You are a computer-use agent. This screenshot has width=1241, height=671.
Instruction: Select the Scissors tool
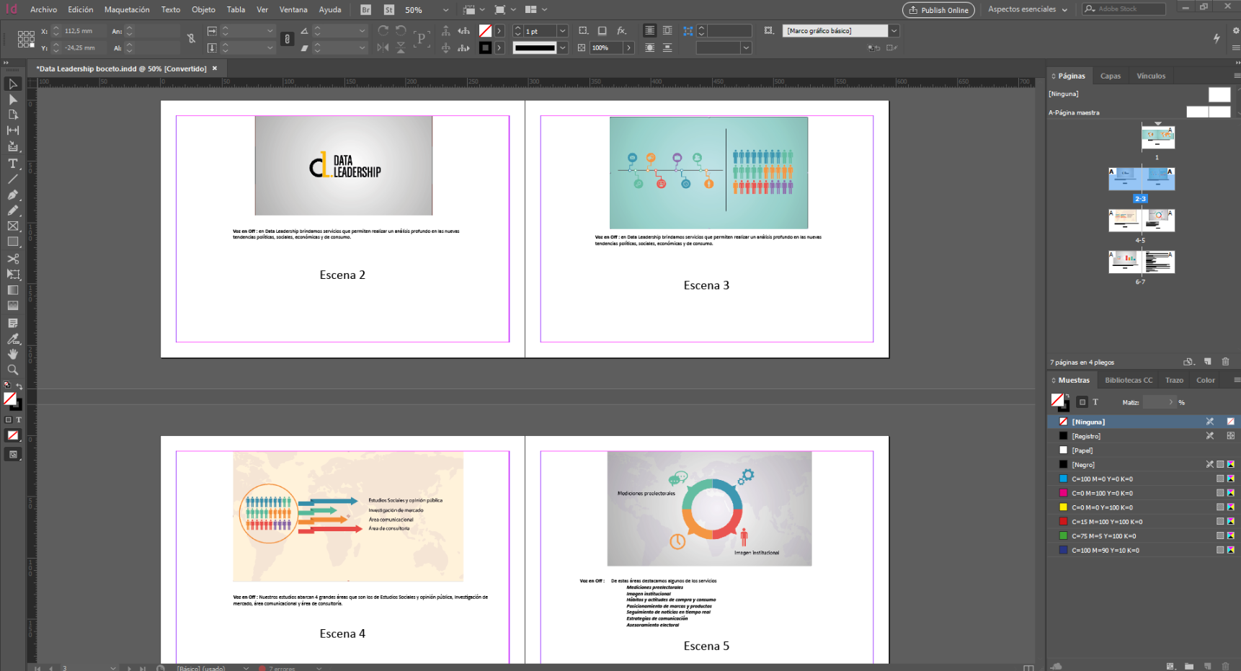coord(12,259)
